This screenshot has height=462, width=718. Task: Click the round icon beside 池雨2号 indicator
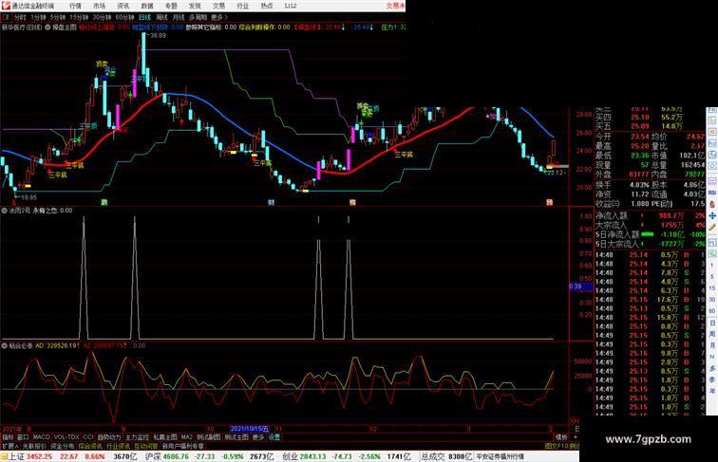(x=4, y=211)
